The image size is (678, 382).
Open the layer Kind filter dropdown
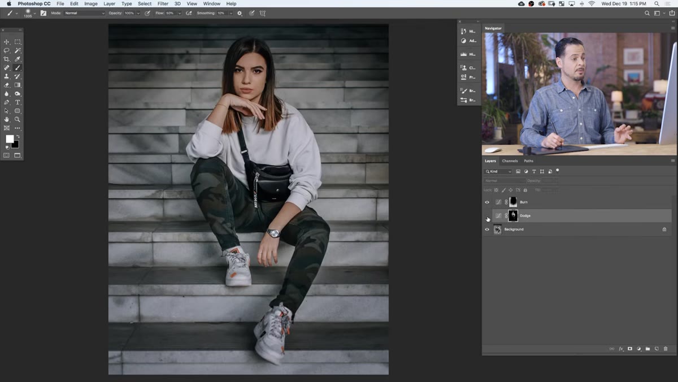(498, 171)
